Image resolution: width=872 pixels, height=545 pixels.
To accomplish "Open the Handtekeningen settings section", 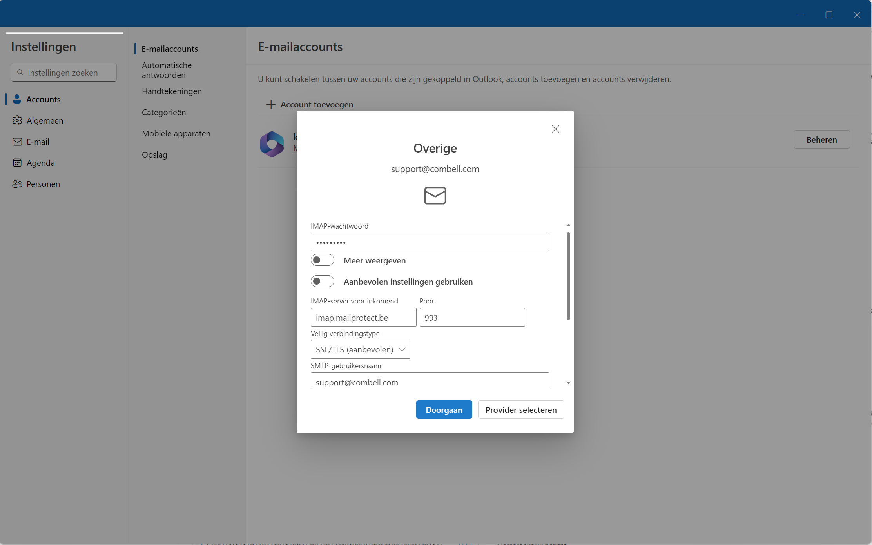I will [x=172, y=91].
